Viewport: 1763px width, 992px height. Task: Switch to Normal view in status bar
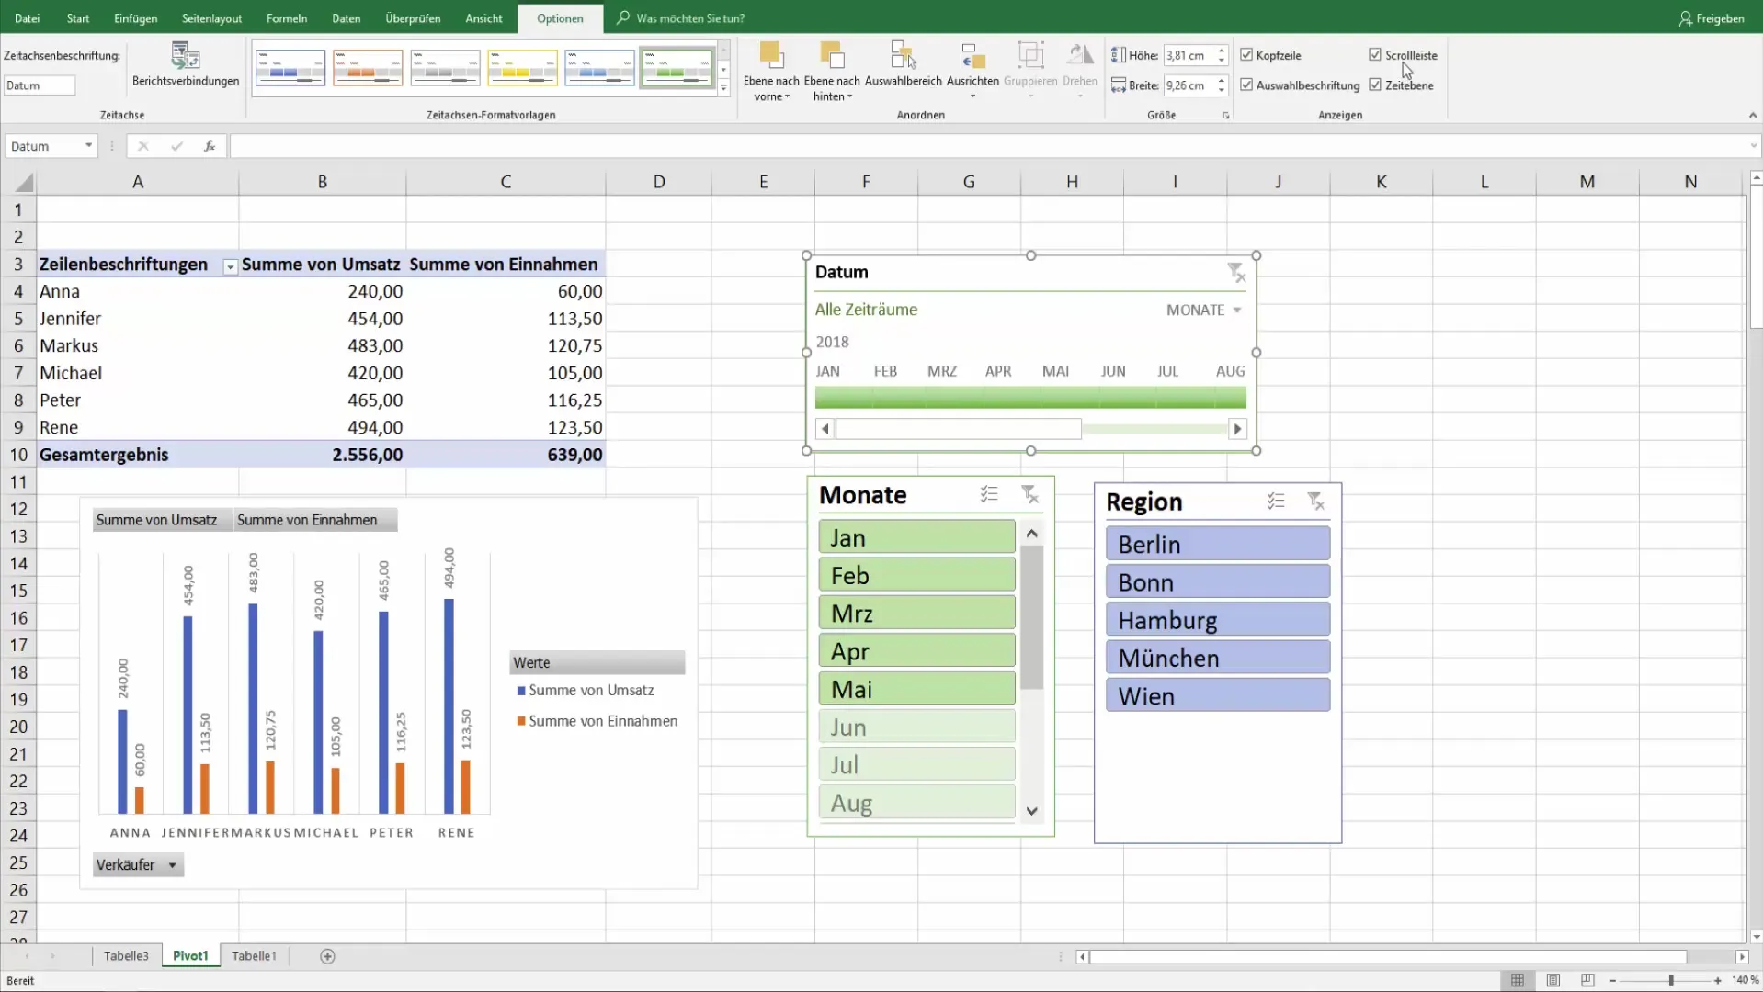click(1518, 980)
